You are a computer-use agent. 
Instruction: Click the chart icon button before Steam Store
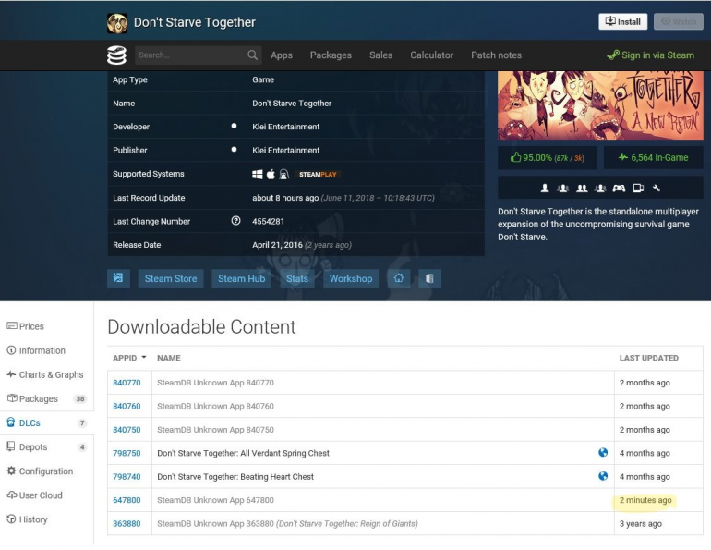coord(118,278)
